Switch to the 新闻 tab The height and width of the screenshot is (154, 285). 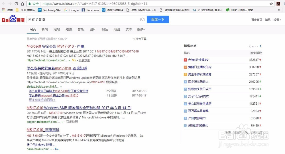(x=44, y=29)
